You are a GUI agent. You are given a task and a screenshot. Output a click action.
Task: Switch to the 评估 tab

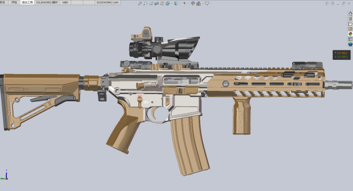[x=14, y=3]
